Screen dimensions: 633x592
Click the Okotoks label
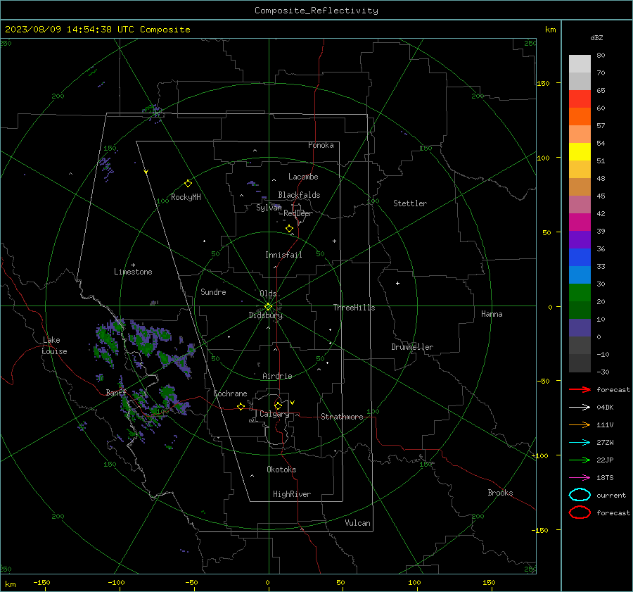tap(281, 470)
